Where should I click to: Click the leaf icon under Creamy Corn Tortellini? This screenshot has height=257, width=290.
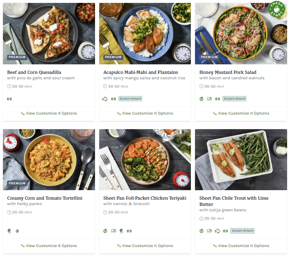click(x=17, y=231)
